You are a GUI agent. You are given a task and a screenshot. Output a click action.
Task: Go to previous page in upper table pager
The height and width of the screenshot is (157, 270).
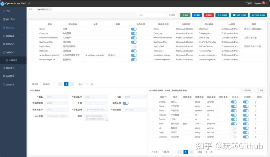coord(60,84)
